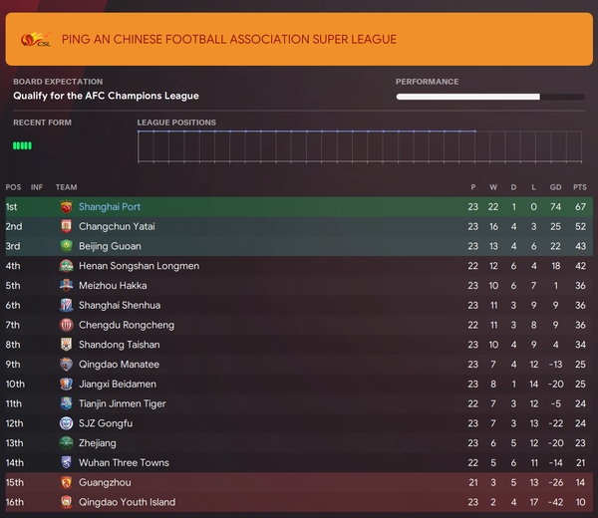Click the board performance progress bar

pos(490,97)
